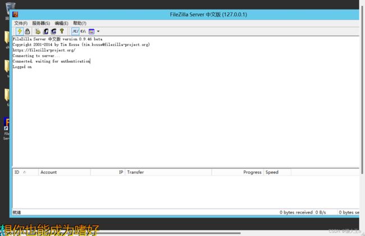Toggle the server active lightning icon
Image resolution: width=365 pixels, height=236 pixels.
(20, 31)
